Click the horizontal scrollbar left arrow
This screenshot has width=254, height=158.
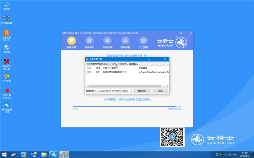click(87, 86)
